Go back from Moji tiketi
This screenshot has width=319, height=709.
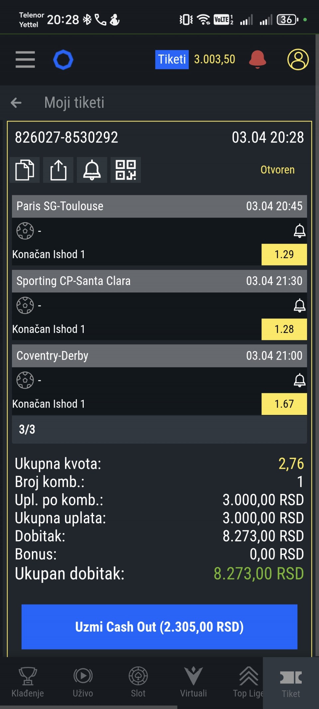click(x=16, y=103)
